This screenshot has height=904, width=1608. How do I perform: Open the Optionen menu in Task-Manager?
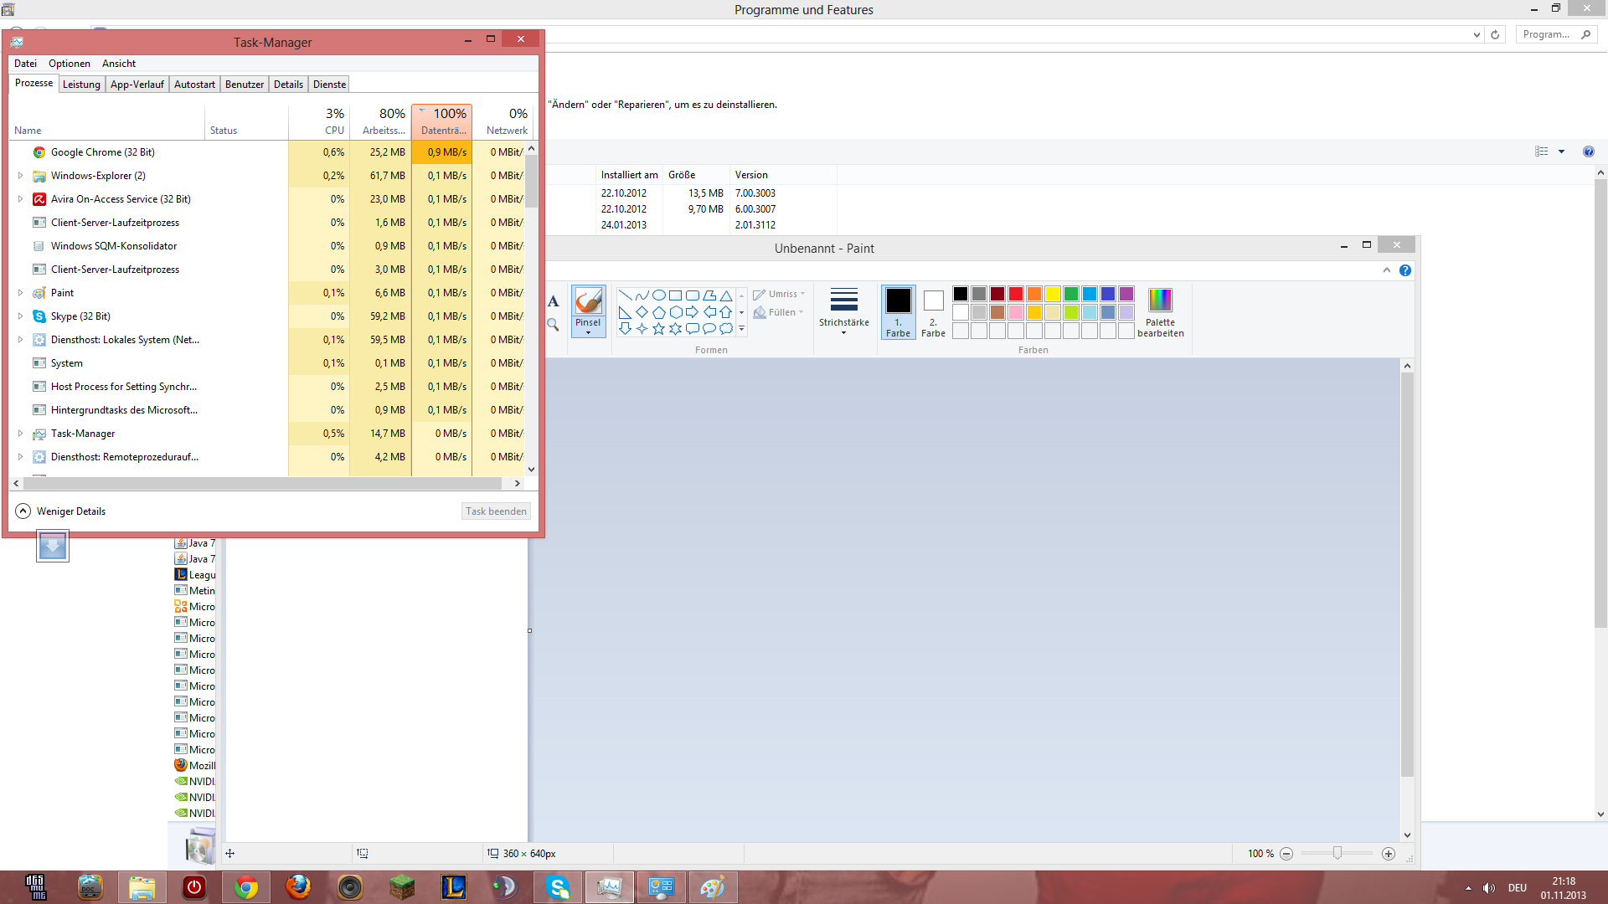tap(69, 64)
